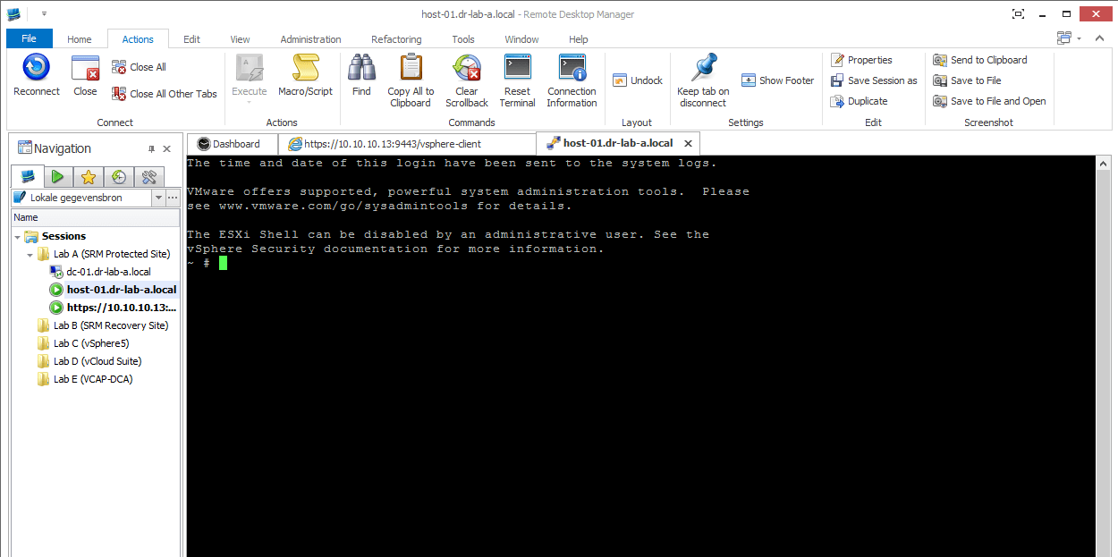The width and height of the screenshot is (1118, 557).
Task: Click the Reconnect icon
Action: pyautogui.click(x=36, y=76)
